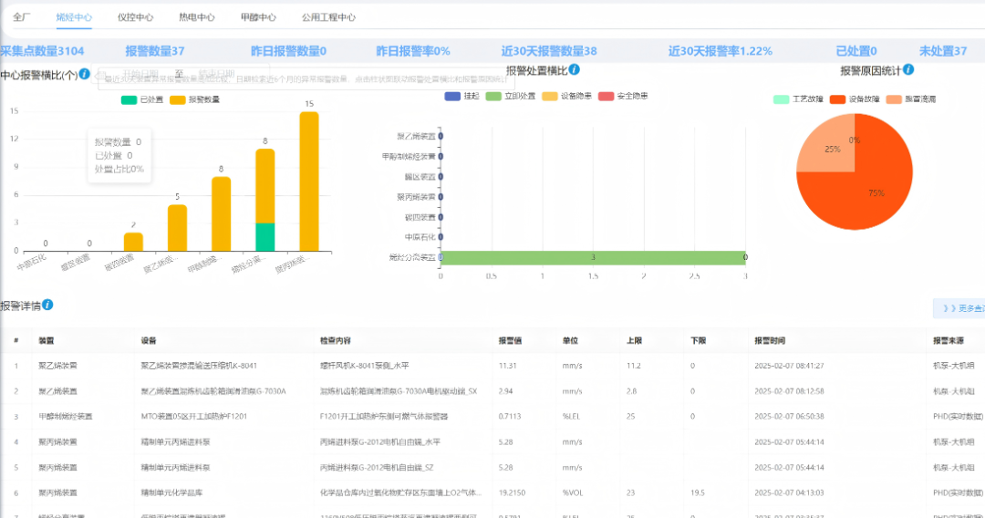Click the 昨日报警率0% statistic
Viewport: 985px width, 518px height.
coord(413,51)
